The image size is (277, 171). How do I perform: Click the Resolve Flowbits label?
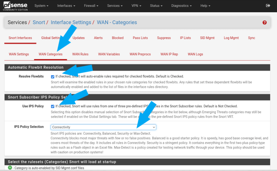(x=31, y=76)
